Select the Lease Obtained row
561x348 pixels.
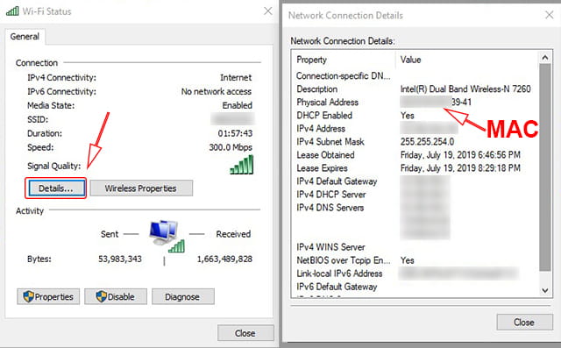[x=415, y=155]
